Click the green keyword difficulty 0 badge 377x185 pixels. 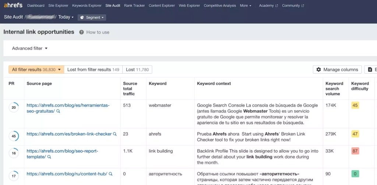coord(355,174)
